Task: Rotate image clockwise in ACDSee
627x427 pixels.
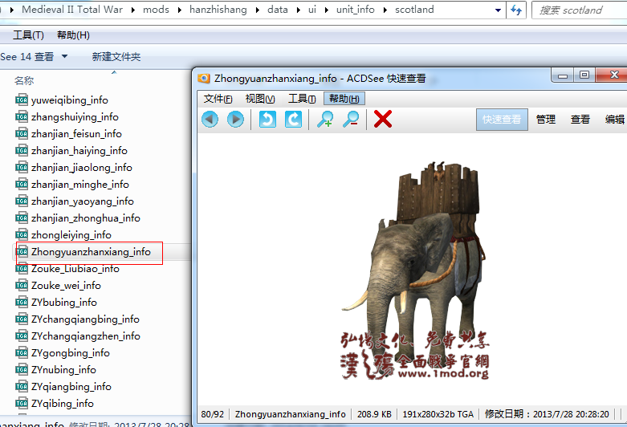Action: click(293, 119)
